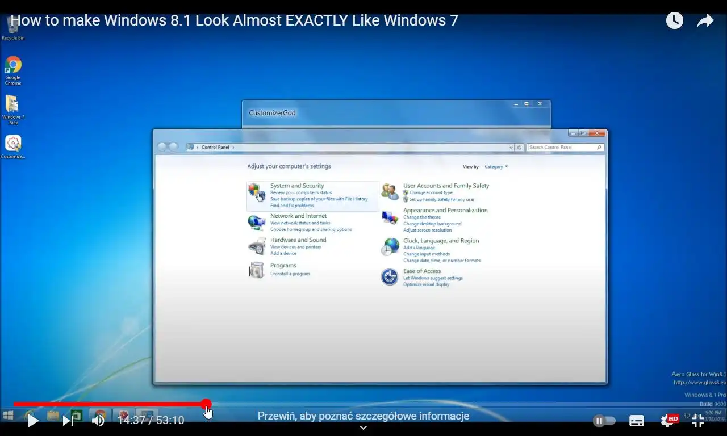This screenshot has width=727, height=436.
Task: Expand the address bar history dropdown
Action: tap(511, 148)
